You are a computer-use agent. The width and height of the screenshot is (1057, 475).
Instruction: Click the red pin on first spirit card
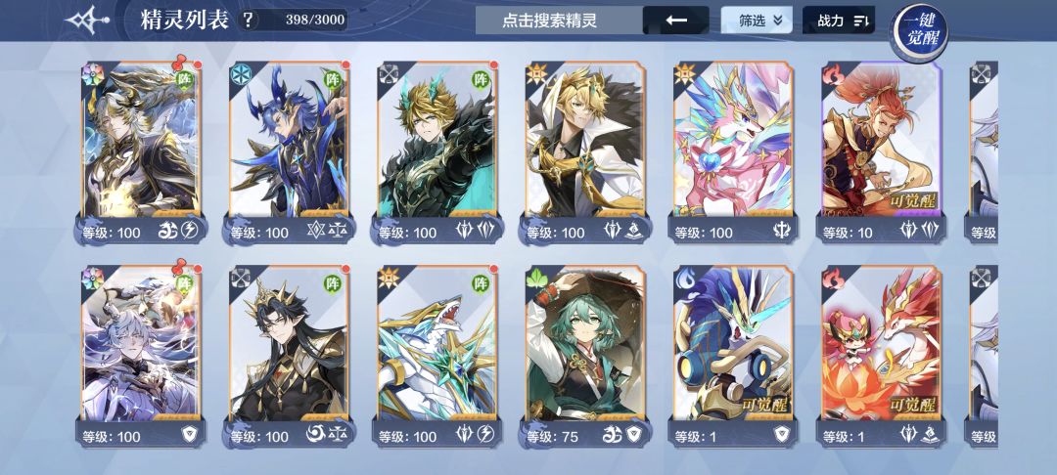click(181, 64)
